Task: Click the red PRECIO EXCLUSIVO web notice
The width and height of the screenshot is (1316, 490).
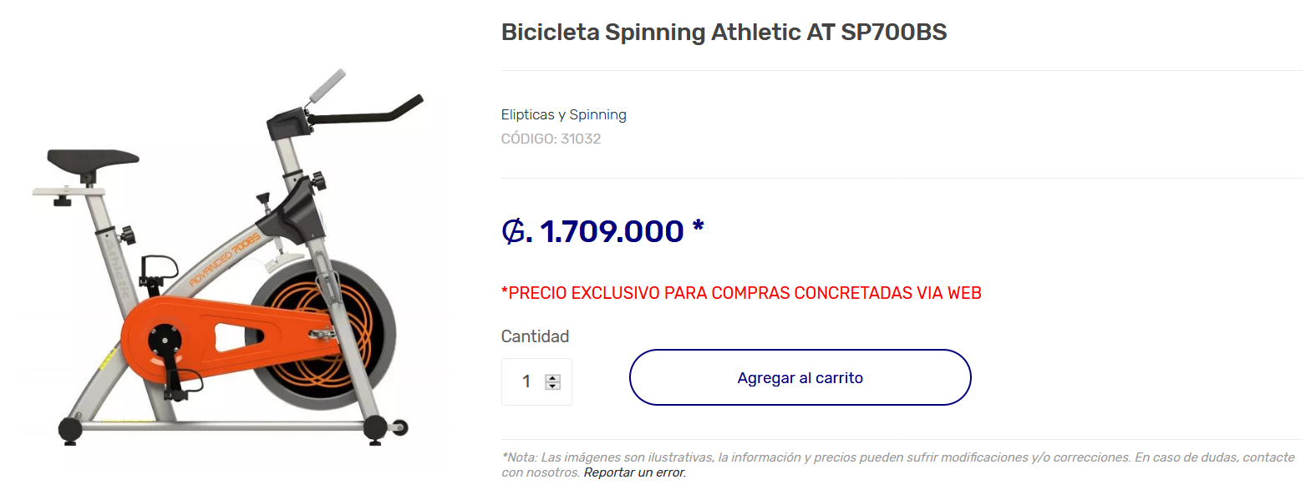Action: pyautogui.click(x=740, y=293)
